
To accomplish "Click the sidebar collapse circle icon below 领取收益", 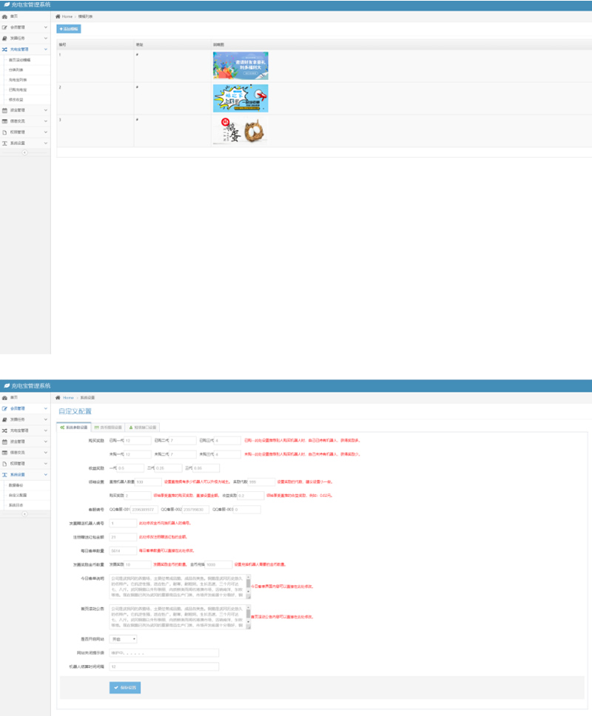I will click(24, 152).
